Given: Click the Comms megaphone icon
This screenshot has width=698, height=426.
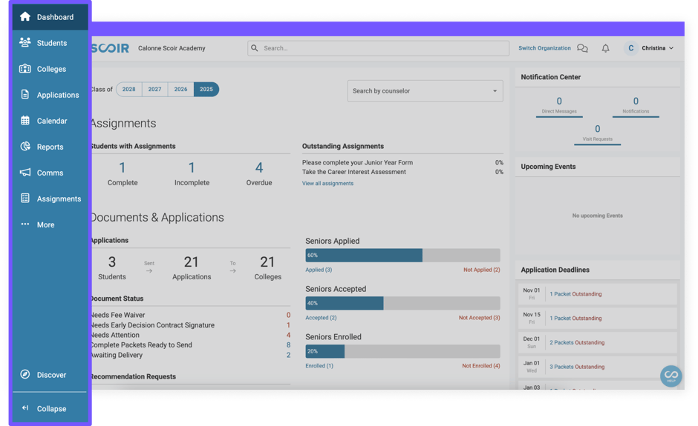Looking at the screenshot, I should (25, 173).
